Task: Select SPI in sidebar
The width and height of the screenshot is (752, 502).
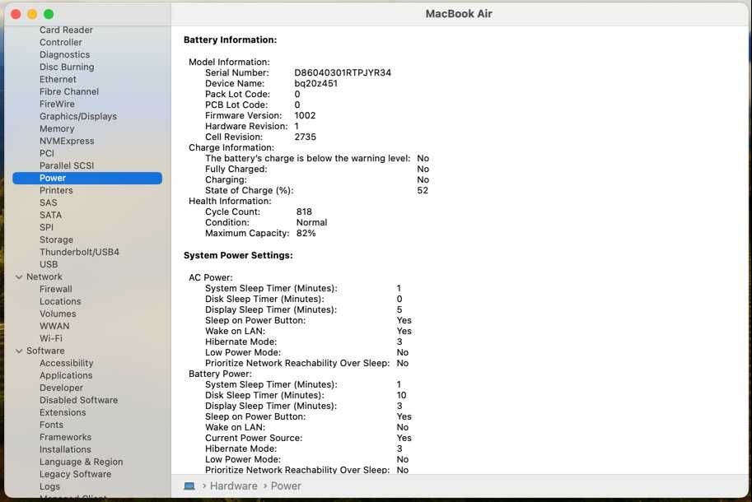Action: [46, 227]
